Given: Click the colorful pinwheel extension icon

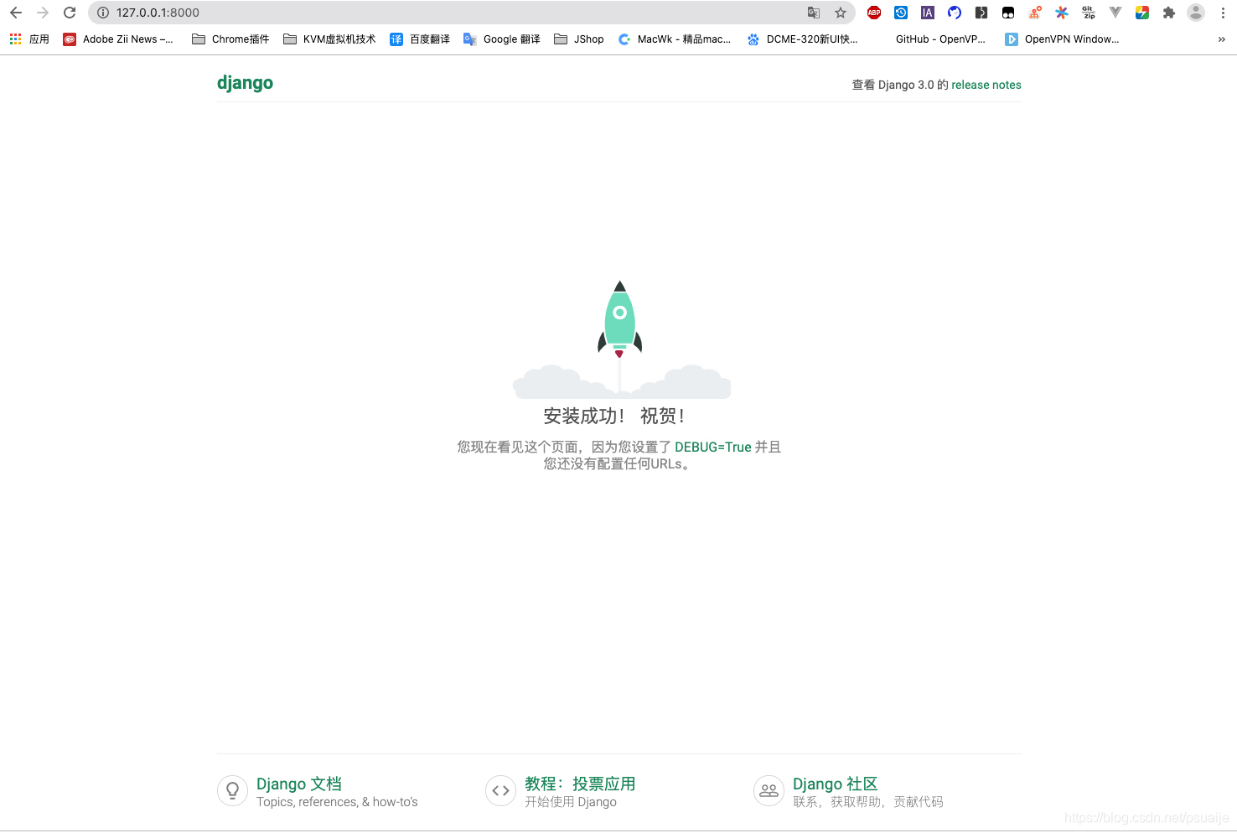Looking at the screenshot, I should [1062, 13].
